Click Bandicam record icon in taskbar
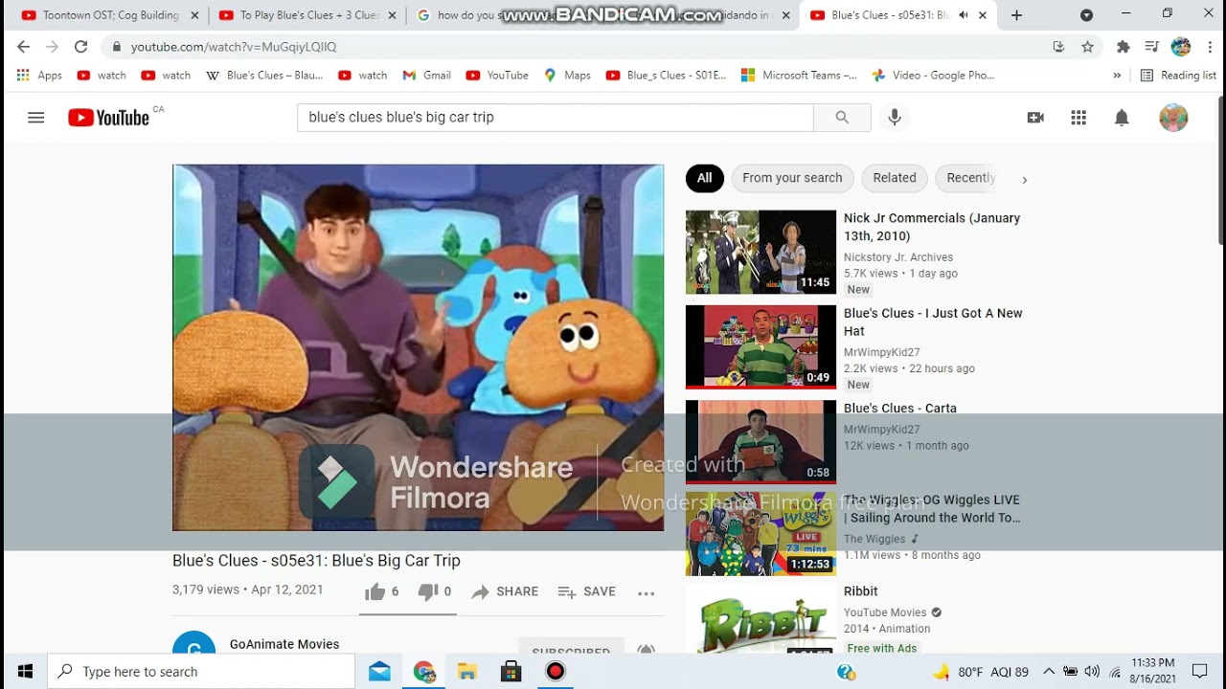The width and height of the screenshot is (1226, 689). [x=556, y=672]
